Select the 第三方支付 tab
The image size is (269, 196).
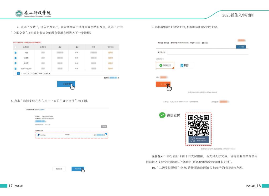(x=162, y=52)
